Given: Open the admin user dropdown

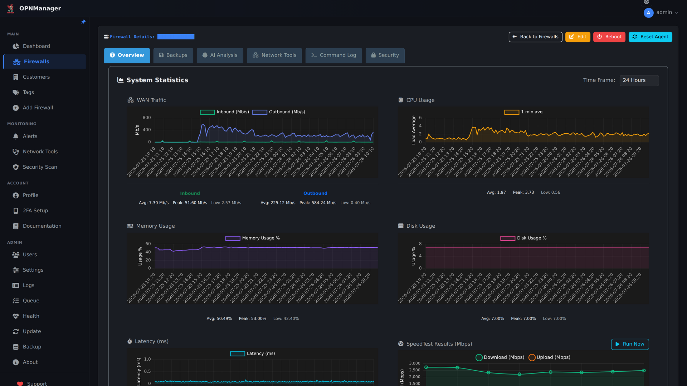Looking at the screenshot, I should point(661,13).
